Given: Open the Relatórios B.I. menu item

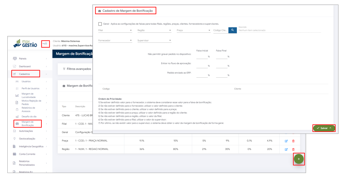Looking at the screenshot, I should click(x=26, y=172).
